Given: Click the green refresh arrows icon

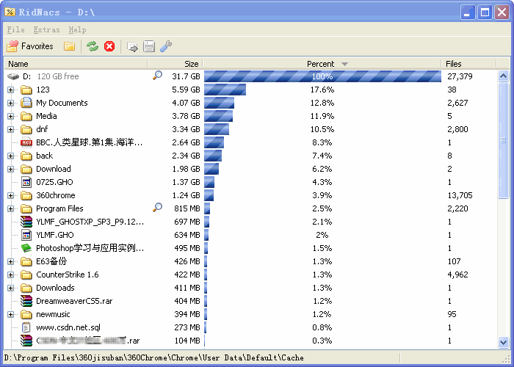Looking at the screenshot, I should pos(93,46).
